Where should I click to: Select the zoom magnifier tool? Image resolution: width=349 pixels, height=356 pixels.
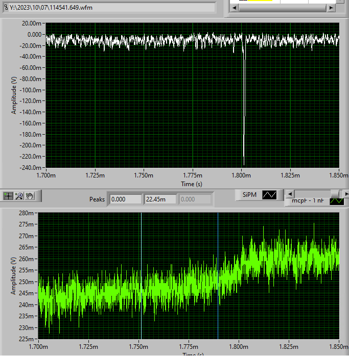(x=19, y=196)
